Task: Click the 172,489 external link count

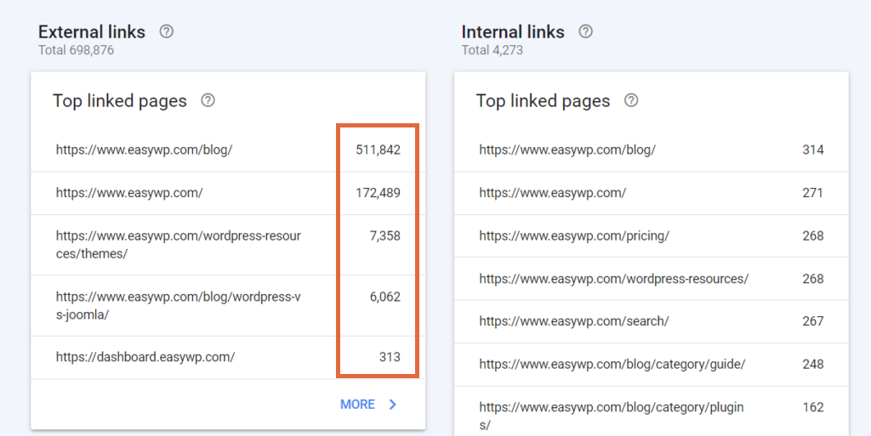Action: point(378,193)
